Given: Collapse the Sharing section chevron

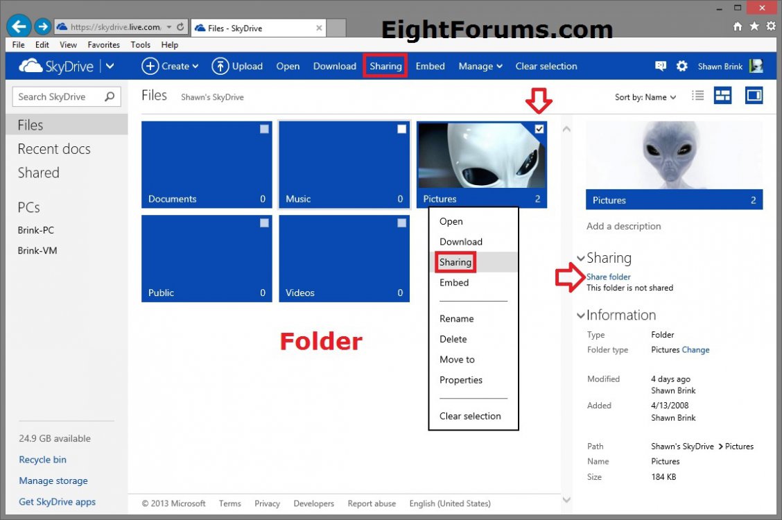Looking at the screenshot, I should point(580,258).
